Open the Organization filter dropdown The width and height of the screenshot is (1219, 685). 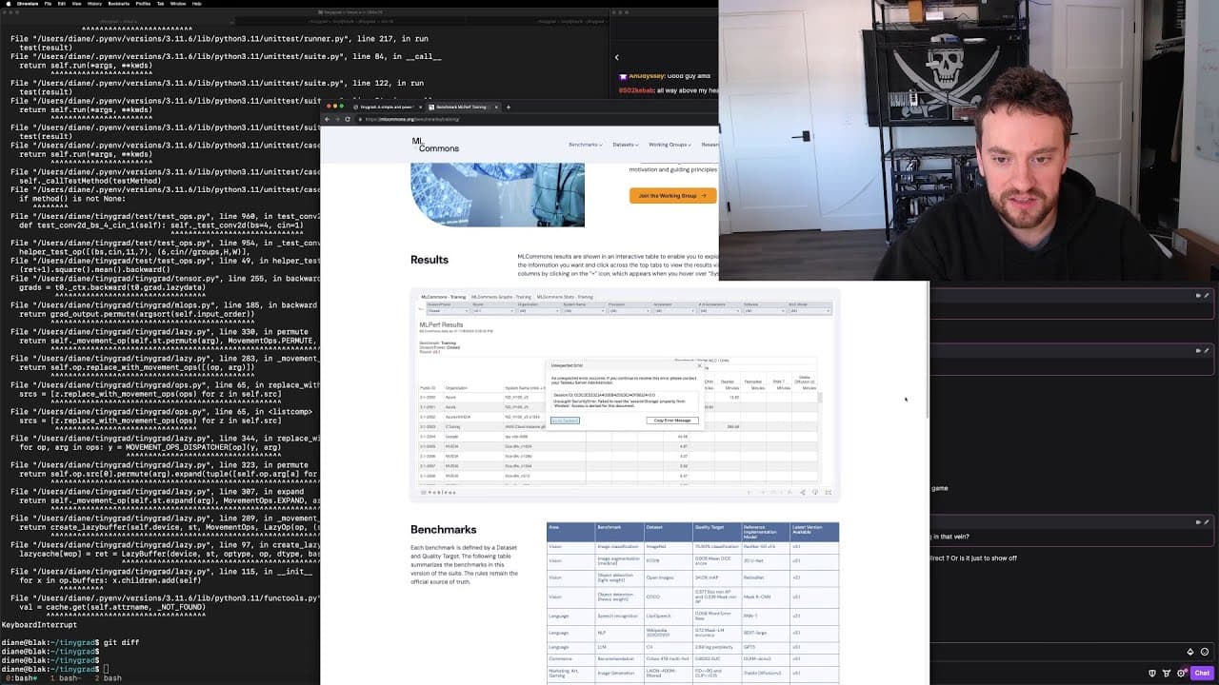point(538,311)
